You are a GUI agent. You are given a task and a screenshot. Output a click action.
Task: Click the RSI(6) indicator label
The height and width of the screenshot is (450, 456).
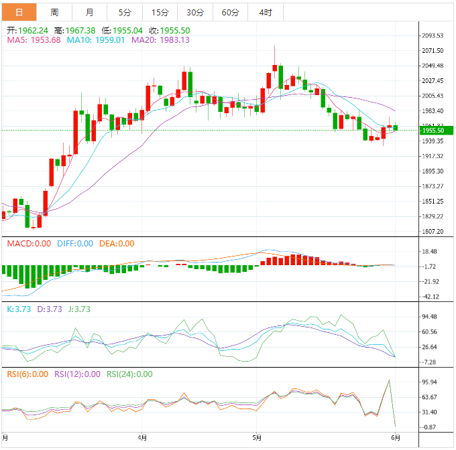click(x=27, y=374)
